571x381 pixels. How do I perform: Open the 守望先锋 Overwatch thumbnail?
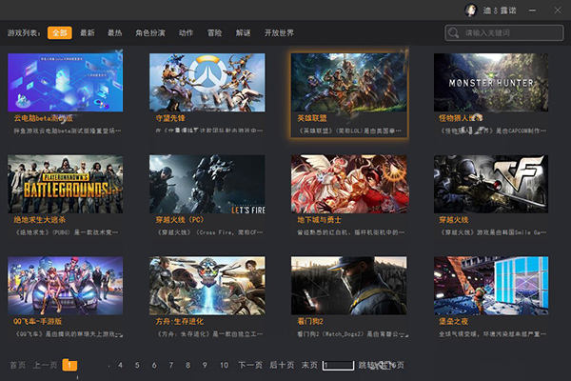tap(207, 83)
